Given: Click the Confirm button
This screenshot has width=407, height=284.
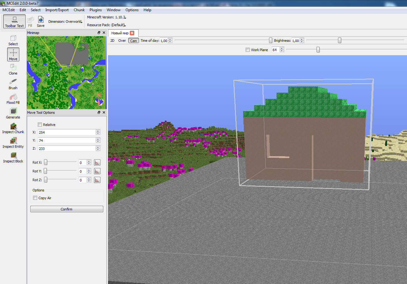Looking at the screenshot, I should coord(66,209).
